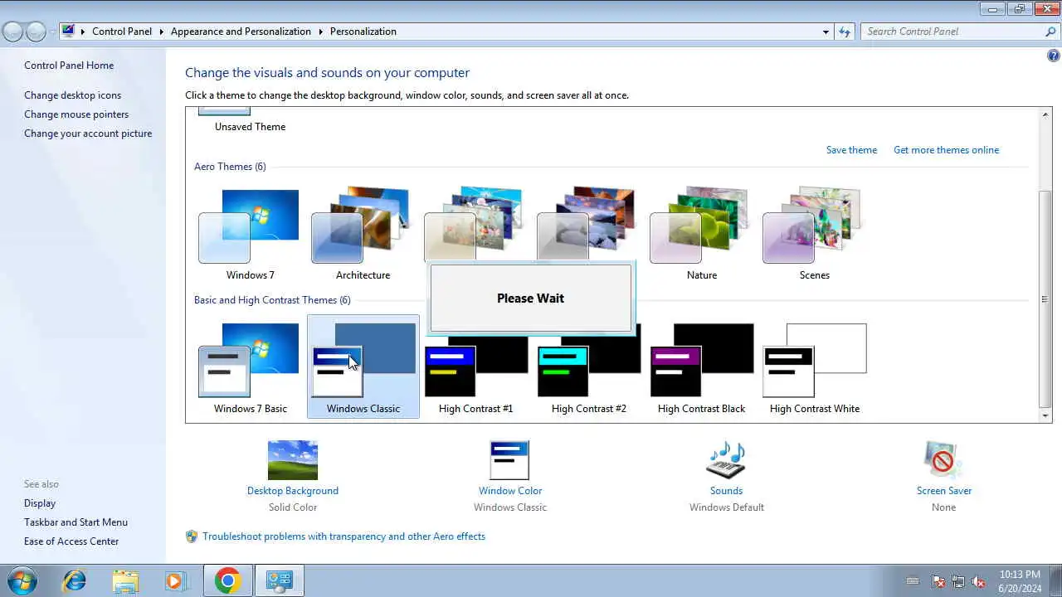This screenshot has width=1062, height=597.
Task: Click Change desktop icons
Action: 72,95
